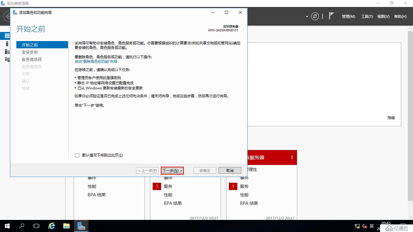This screenshot has height=232, width=413.
Task: Select the 开始之前 step in wizard sidebar
Action: (42, 45)
